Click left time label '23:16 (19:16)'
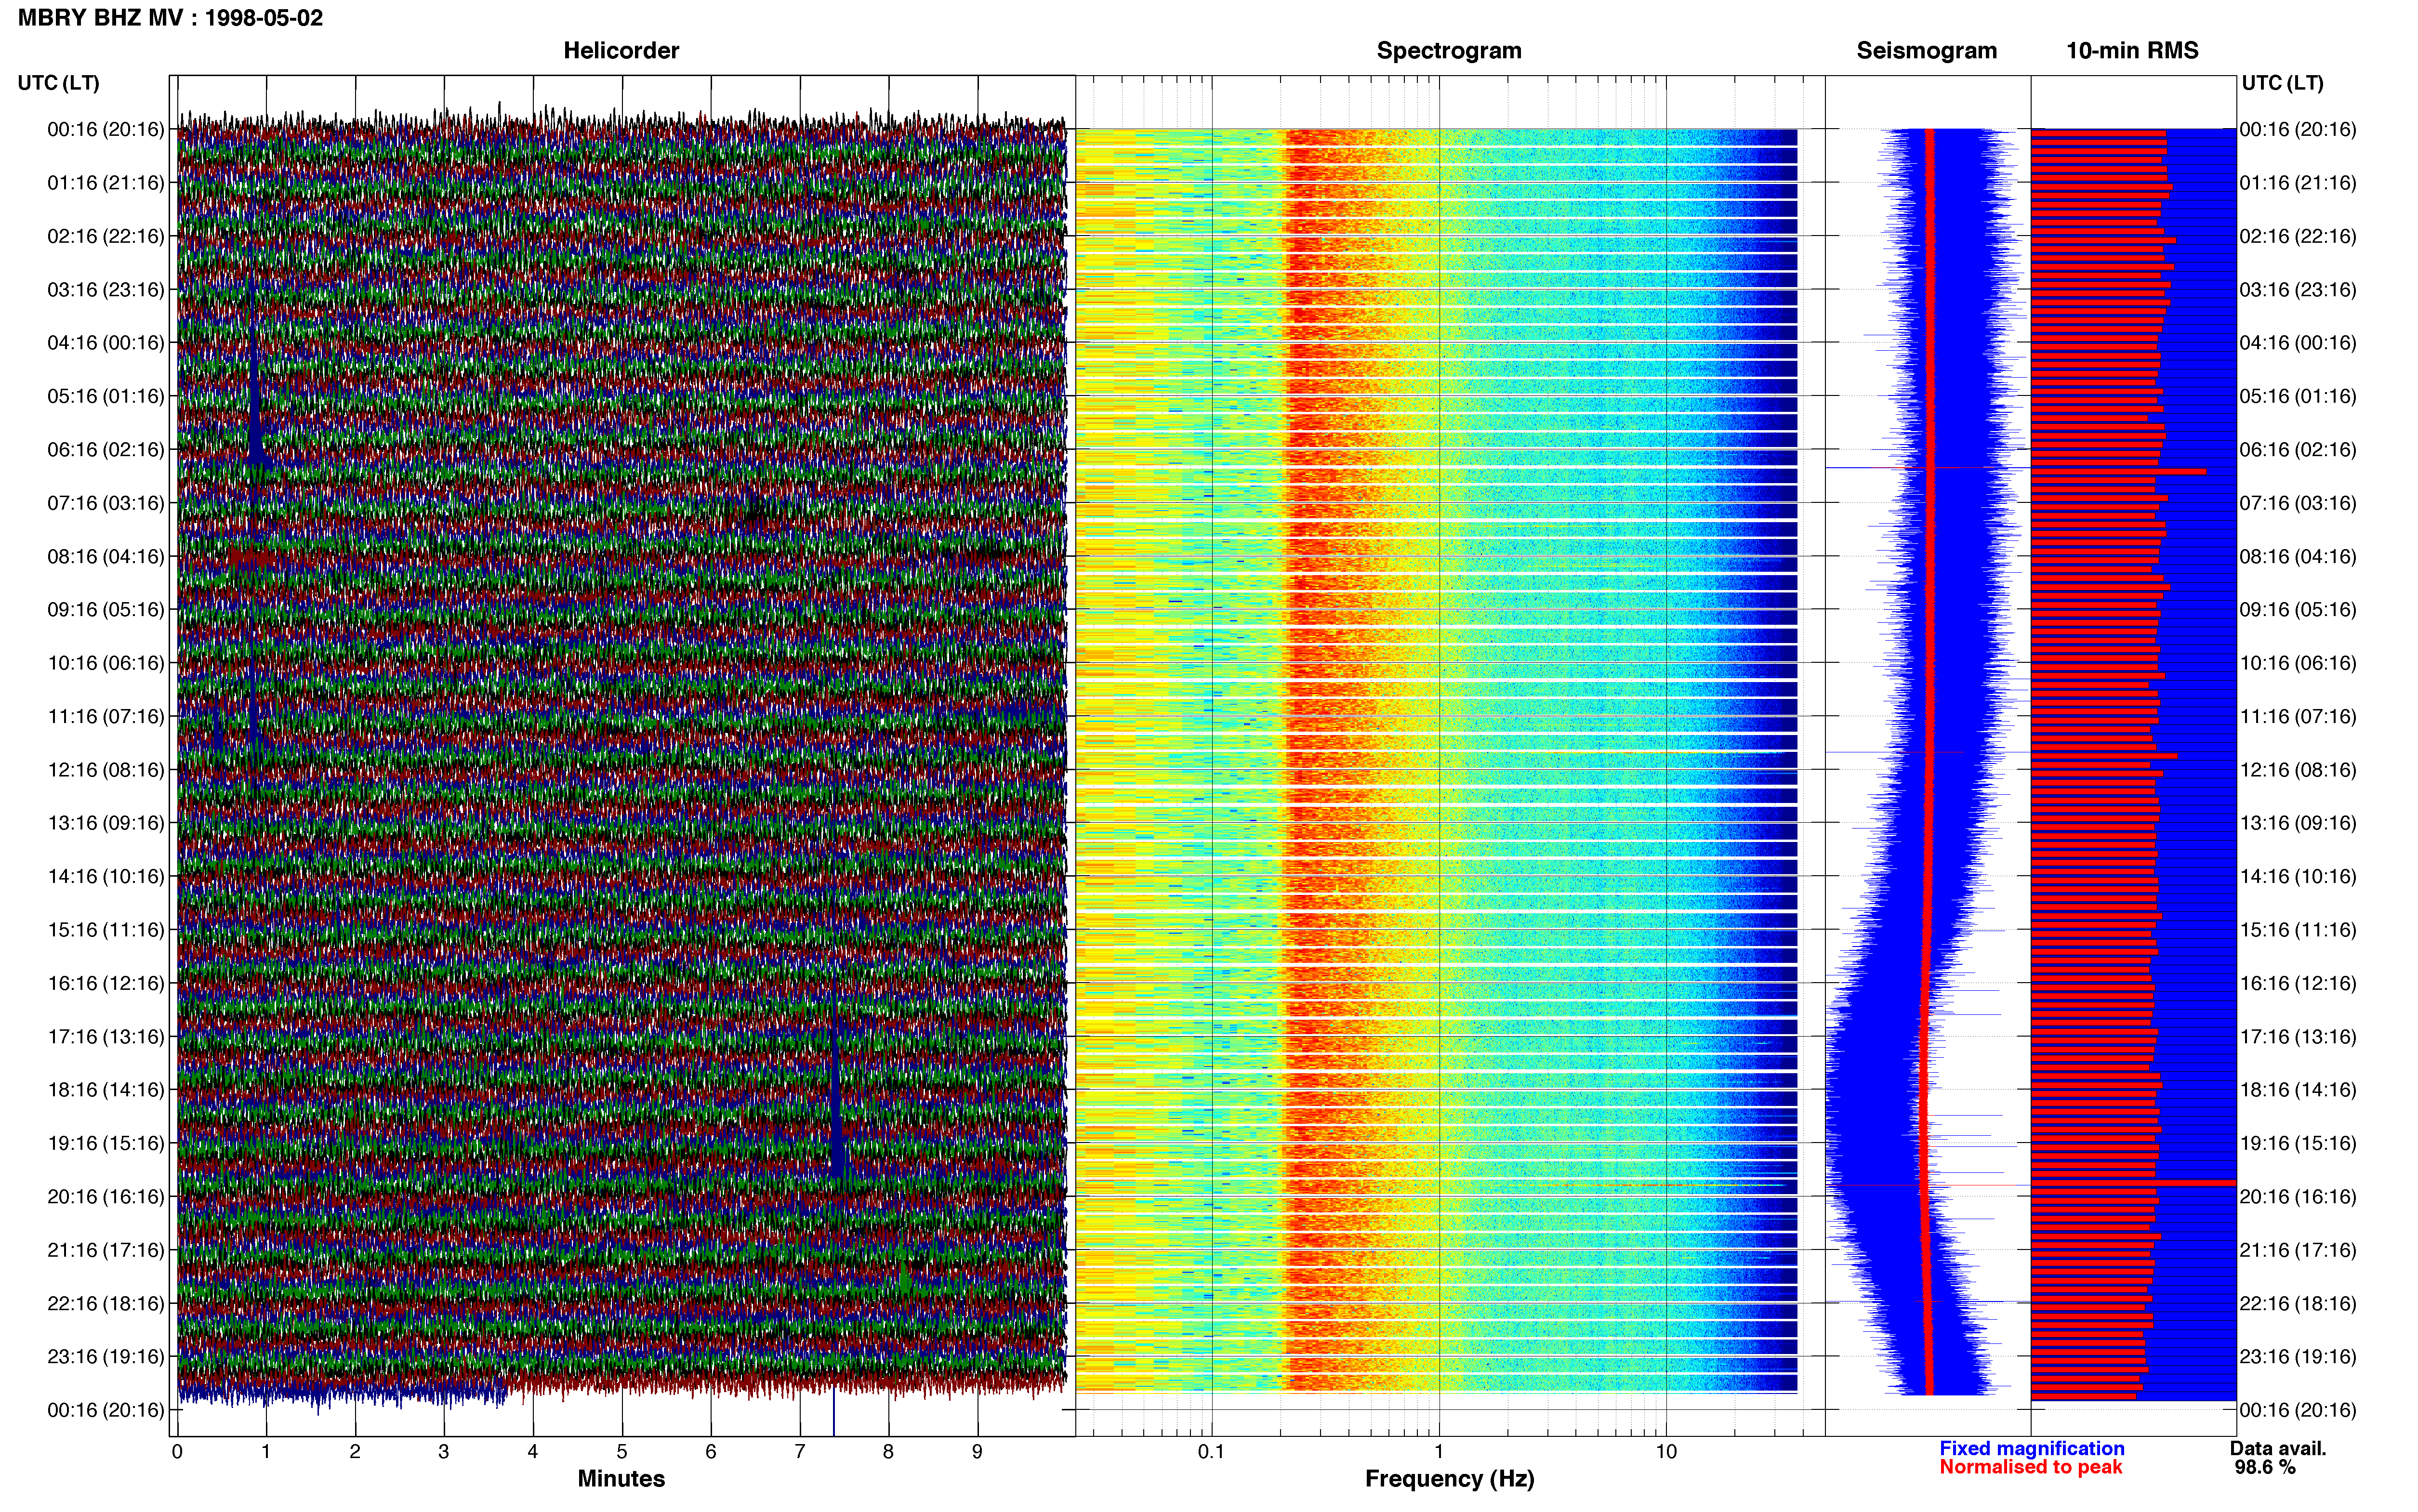The width and height of the screenshot is (2418, 1512). pos(106,1357)
